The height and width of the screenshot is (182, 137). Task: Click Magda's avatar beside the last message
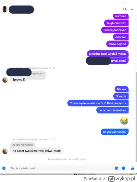(5, 151)
